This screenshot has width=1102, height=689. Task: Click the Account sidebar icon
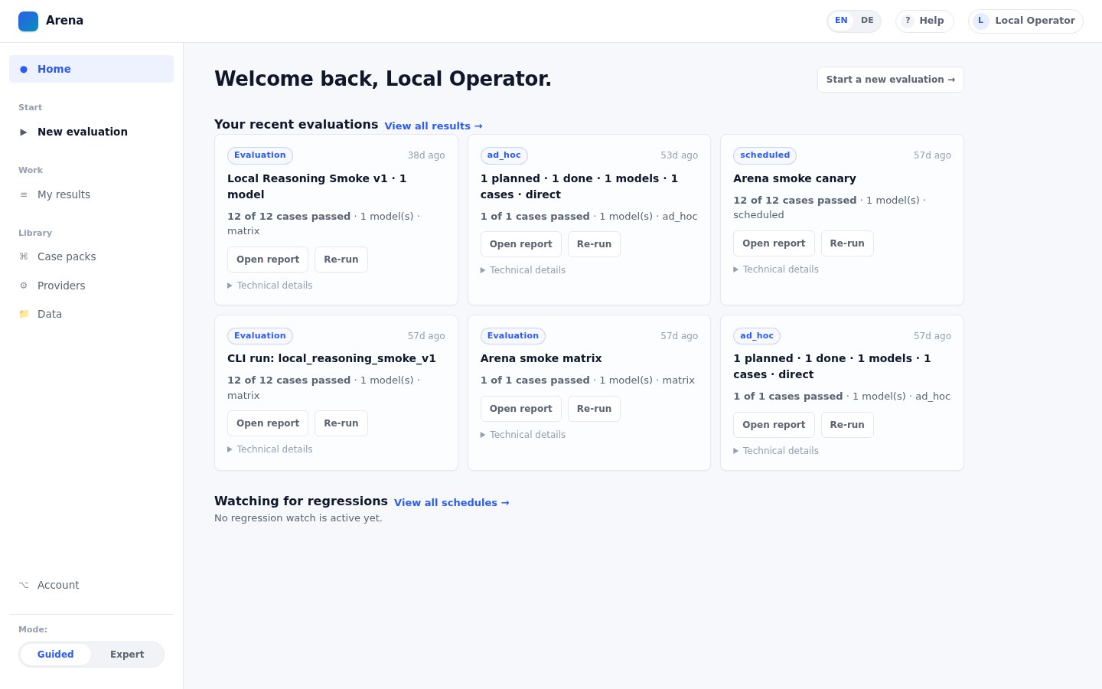(x=24, y=585)
